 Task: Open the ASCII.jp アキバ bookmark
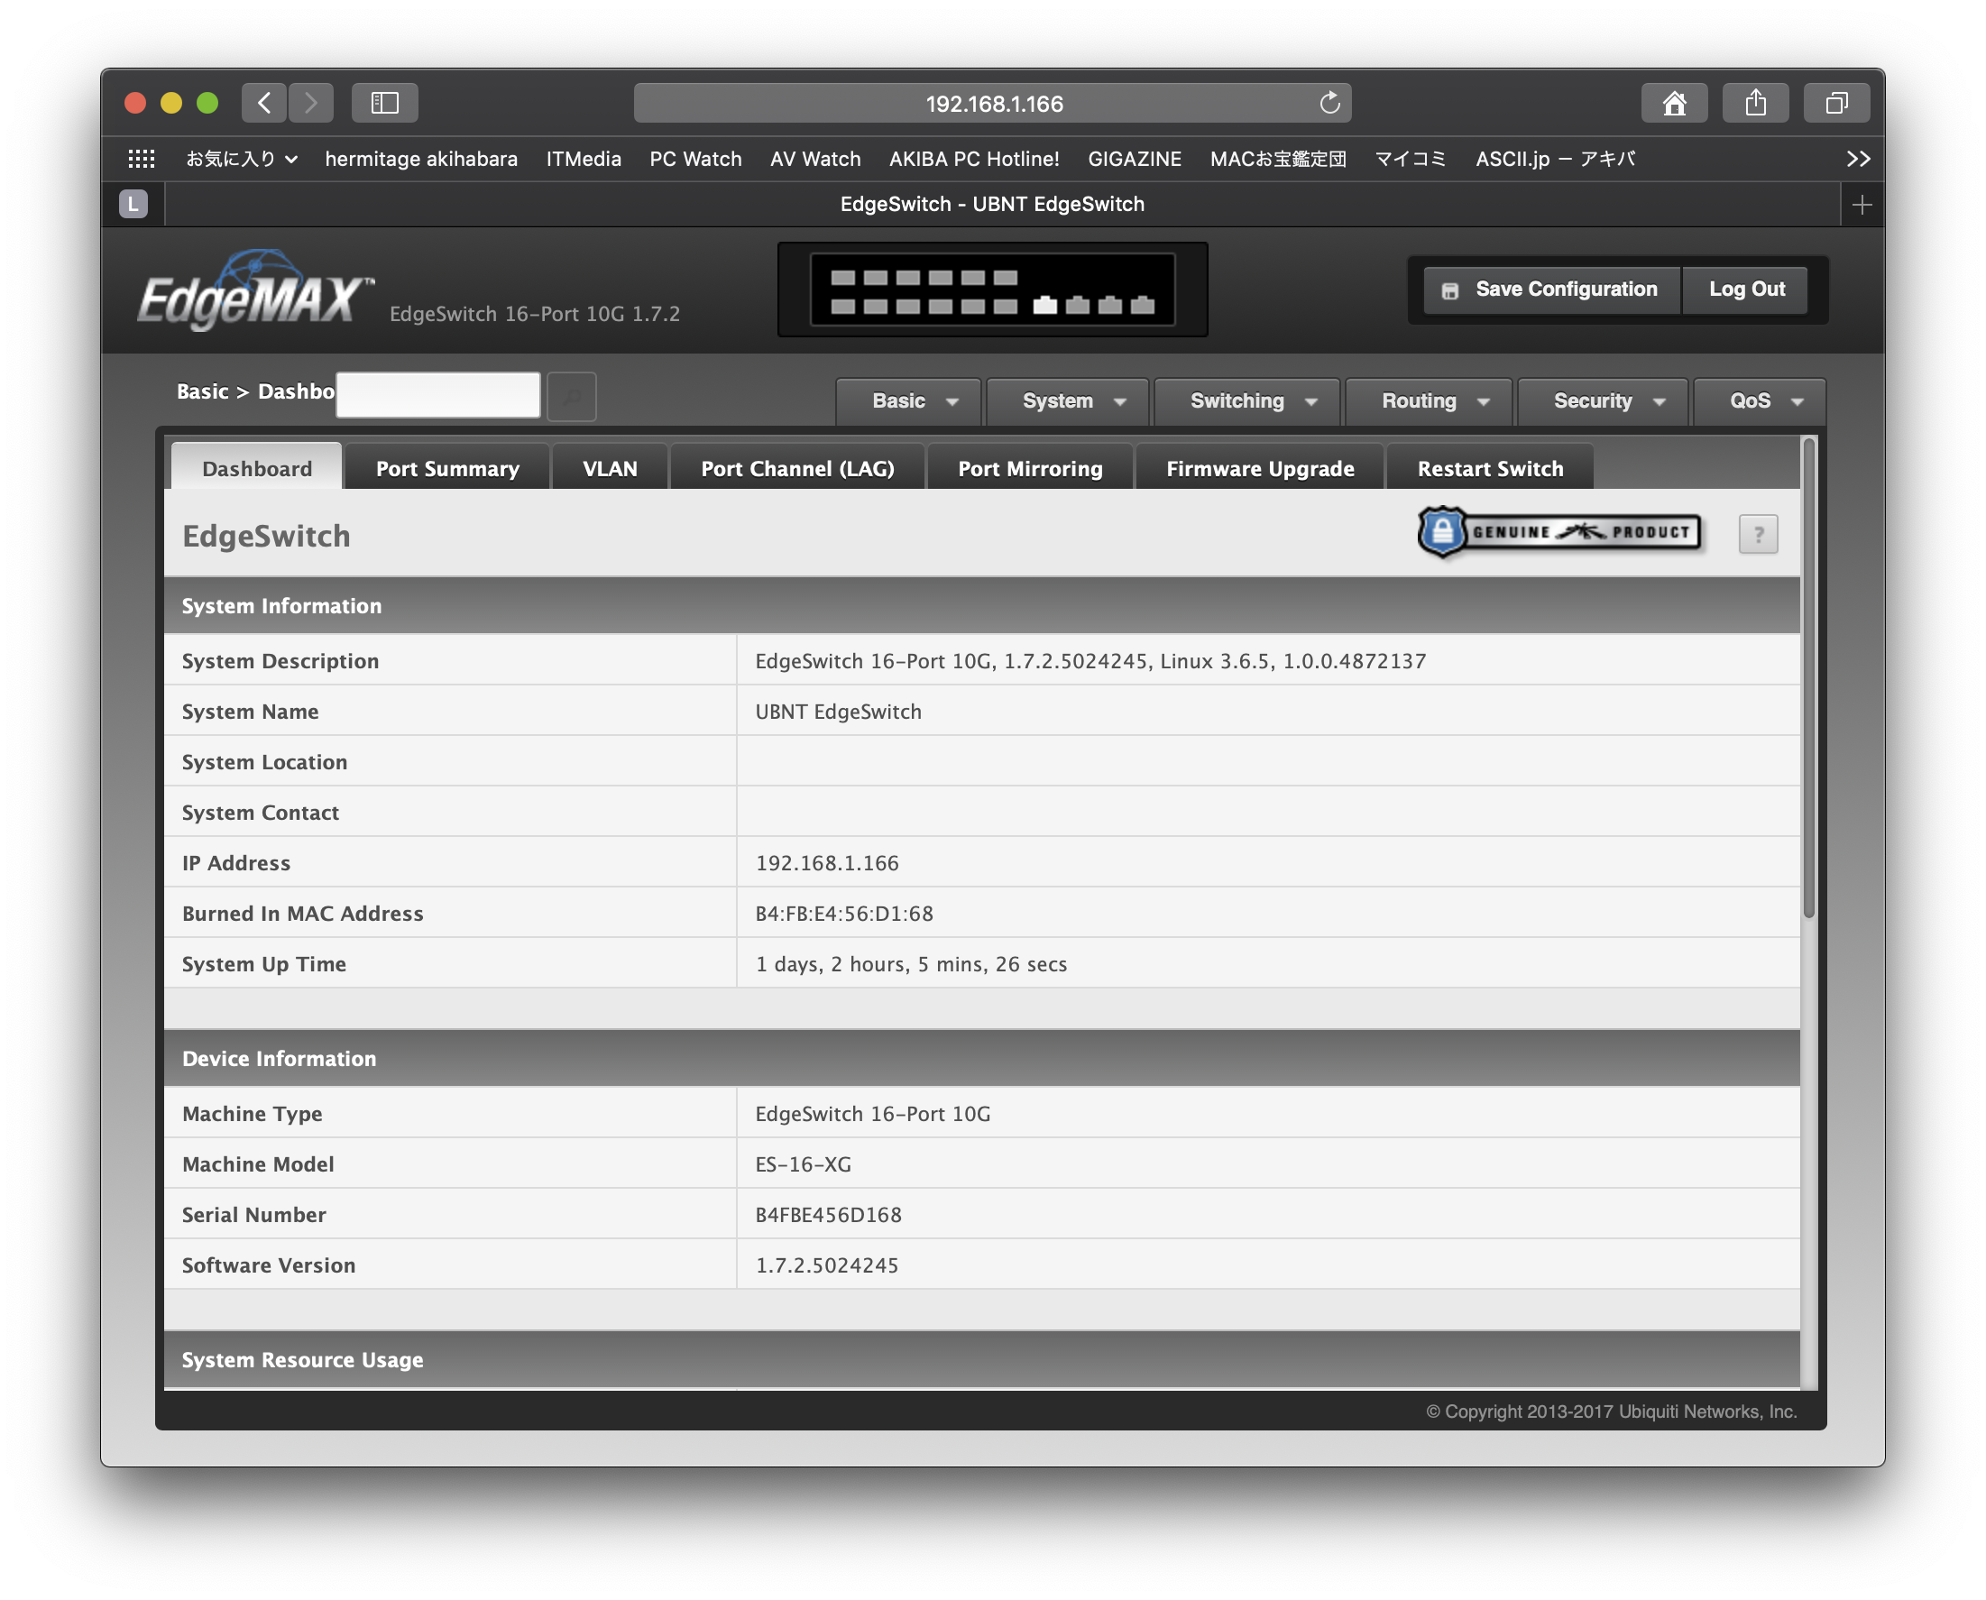tap(1554, 159)
